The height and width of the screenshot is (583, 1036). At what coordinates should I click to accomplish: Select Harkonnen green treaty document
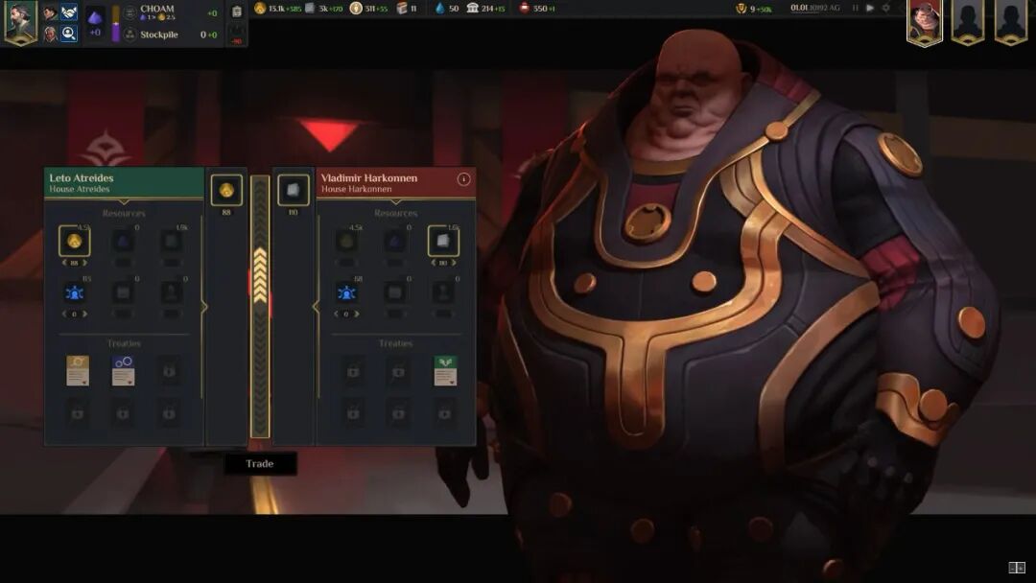click(x=445, y=370)
